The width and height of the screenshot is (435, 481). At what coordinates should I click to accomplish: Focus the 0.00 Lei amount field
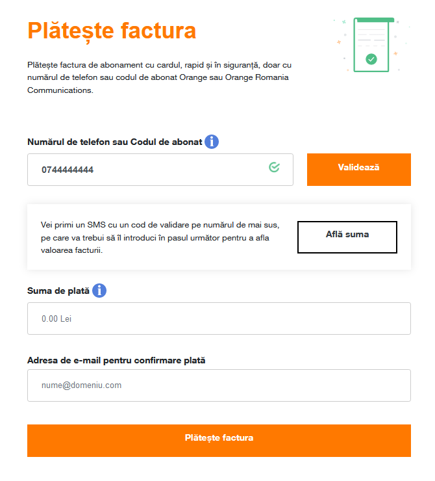click(219, 318)
